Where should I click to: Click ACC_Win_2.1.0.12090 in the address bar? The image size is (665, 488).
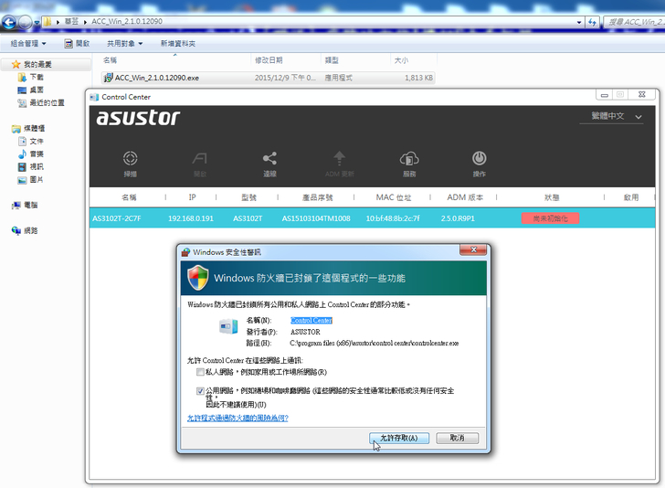coord(127,21)
